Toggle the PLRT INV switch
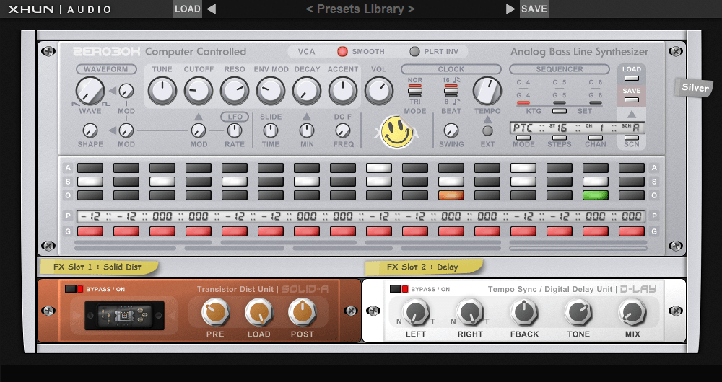Image resolution: width=722 pixels, height=382 pixels. (414, 52)
